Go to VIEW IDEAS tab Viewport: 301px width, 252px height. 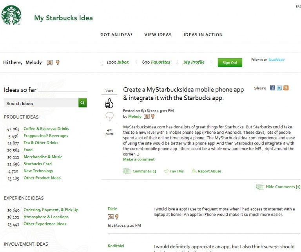click(158, 35)
